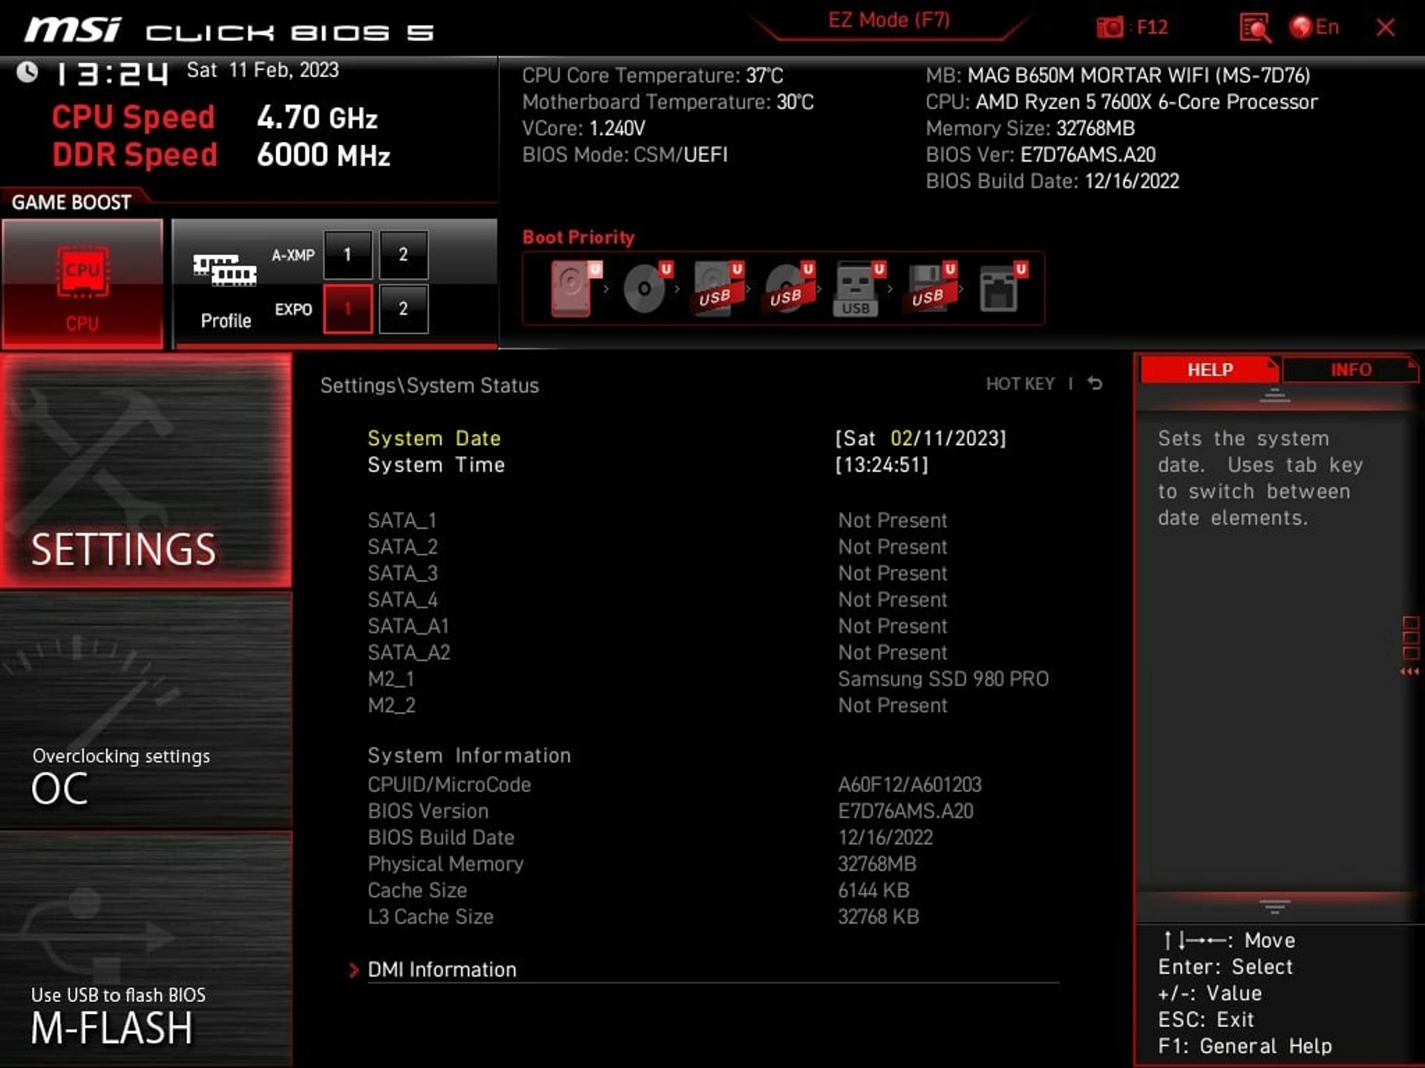Edit the System Date month value 02

(901, 438)
